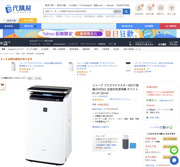Open the green LINE chat button

(x=174, y=150)
